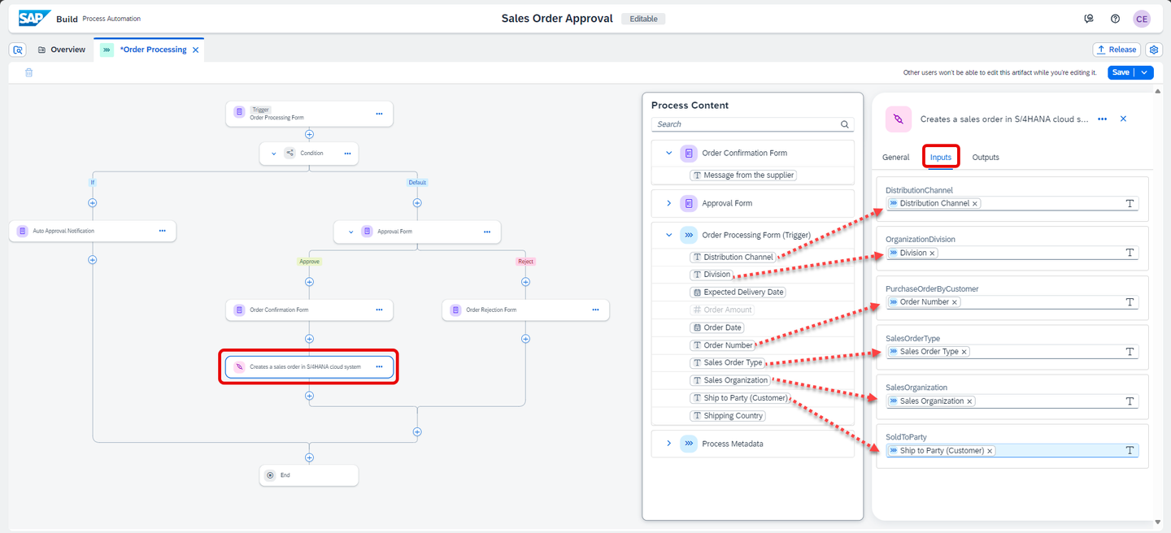The width and height of the screenshot is (1171, 533).
Task: Open more options for Auto Approval Notification
Action: [x=162, y=231]
